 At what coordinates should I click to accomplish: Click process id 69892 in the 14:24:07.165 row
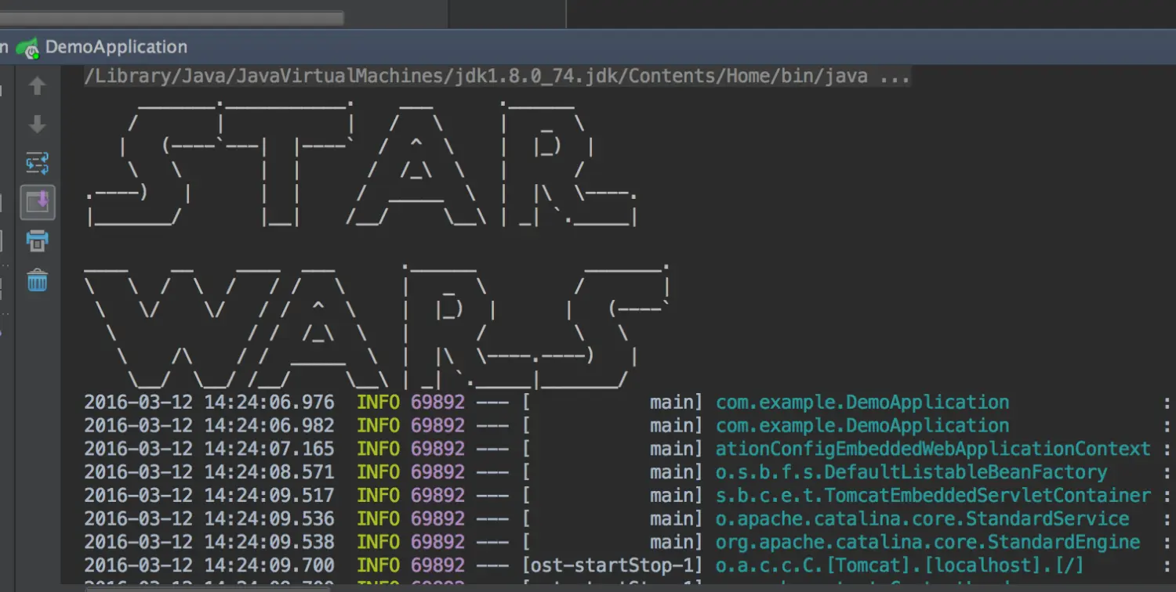click(x=437, y=449)
